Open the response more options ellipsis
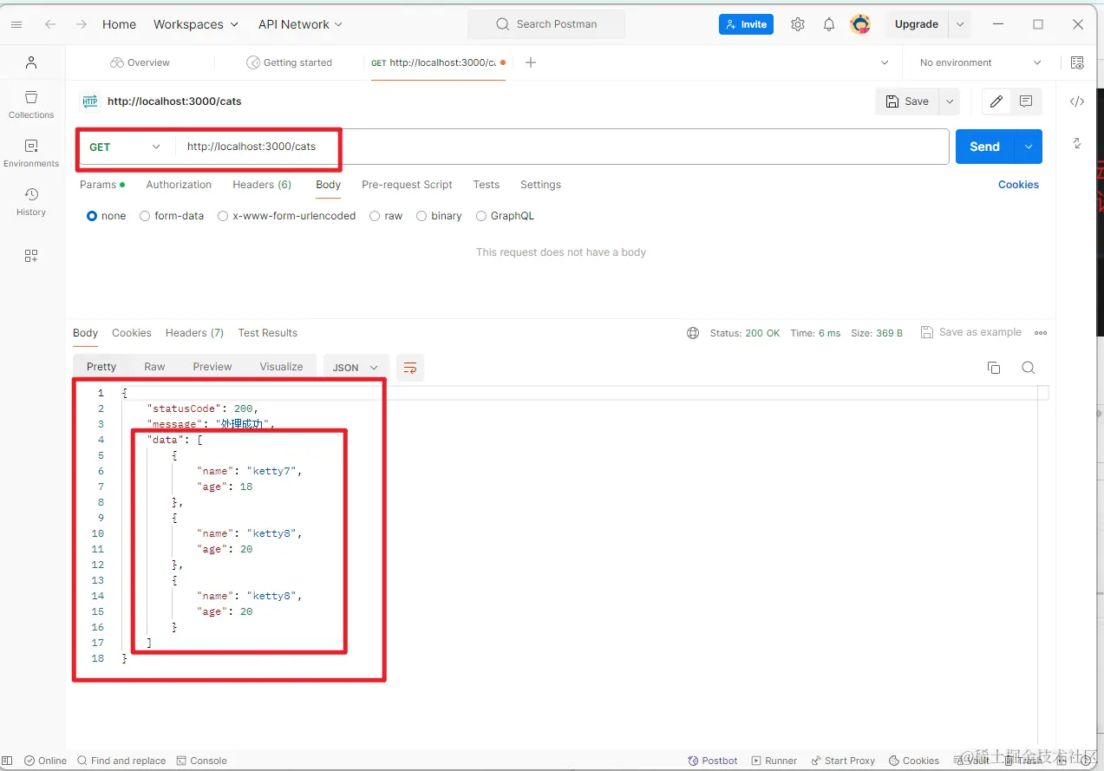Viewport: 1104px width, 771px height. click(1041, 333)
